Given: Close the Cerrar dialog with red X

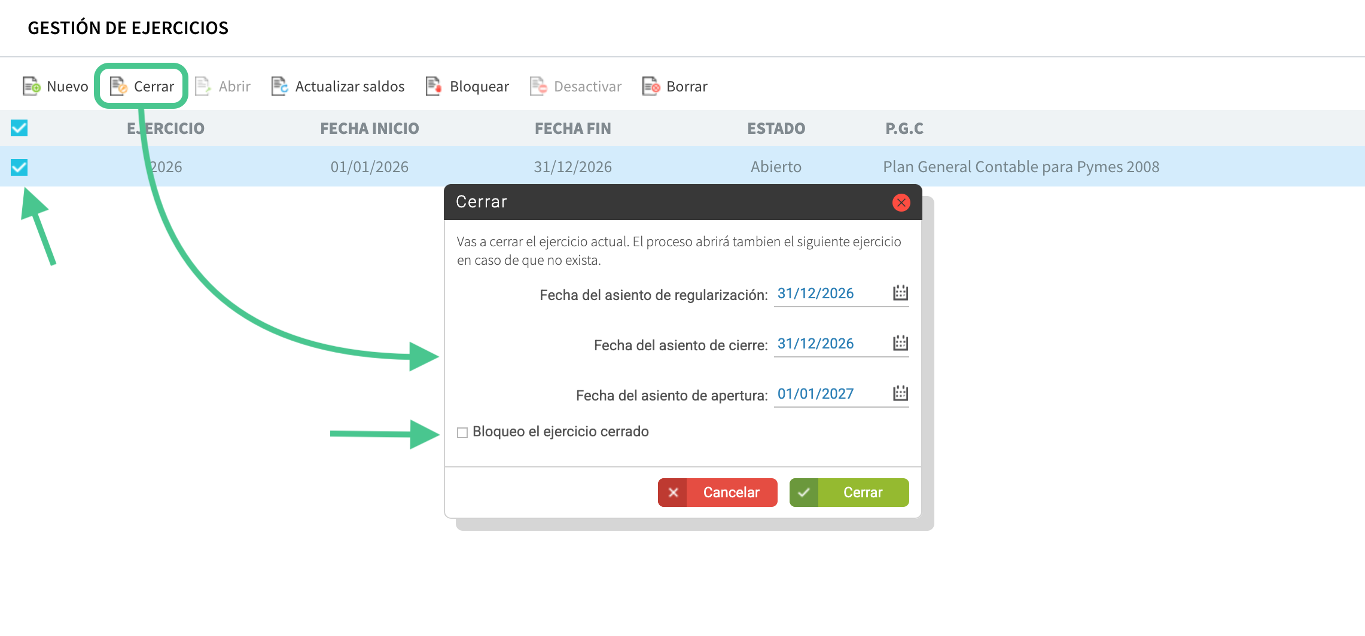Looking at the screenshot, I should [901, 203].
